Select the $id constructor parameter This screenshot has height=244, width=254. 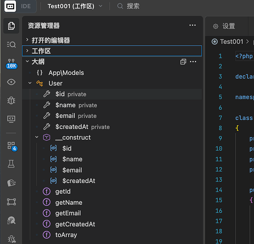[112, 148]
